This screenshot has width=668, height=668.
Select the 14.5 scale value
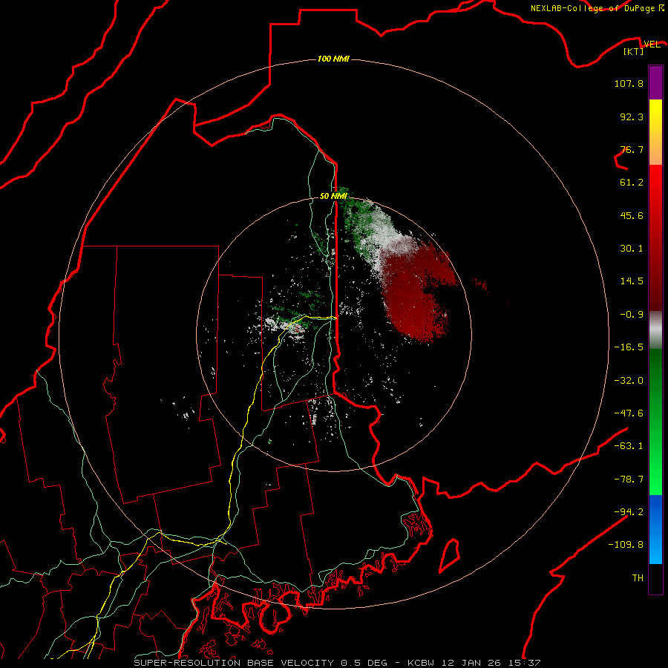click(x=632, y=281)
